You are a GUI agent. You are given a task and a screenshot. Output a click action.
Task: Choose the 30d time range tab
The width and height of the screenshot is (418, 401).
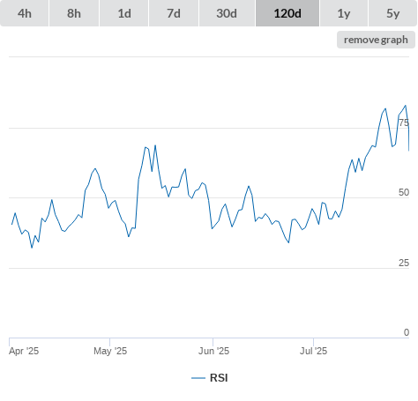227,13
